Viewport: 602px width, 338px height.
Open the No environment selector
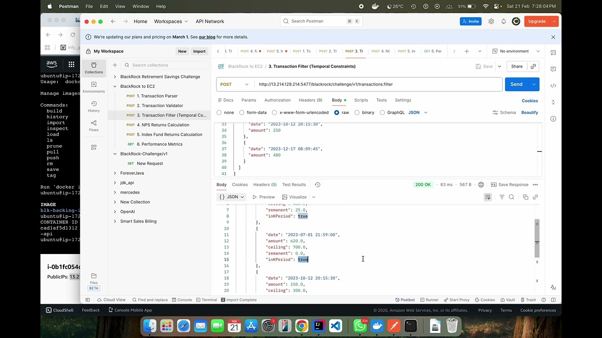pyautogui.click(x=515, y=51)
